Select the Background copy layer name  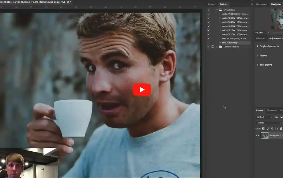point(276,136)
